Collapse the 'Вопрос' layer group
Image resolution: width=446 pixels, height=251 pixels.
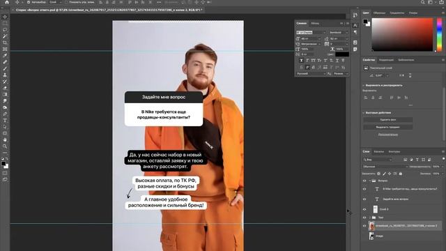point(370,181)
